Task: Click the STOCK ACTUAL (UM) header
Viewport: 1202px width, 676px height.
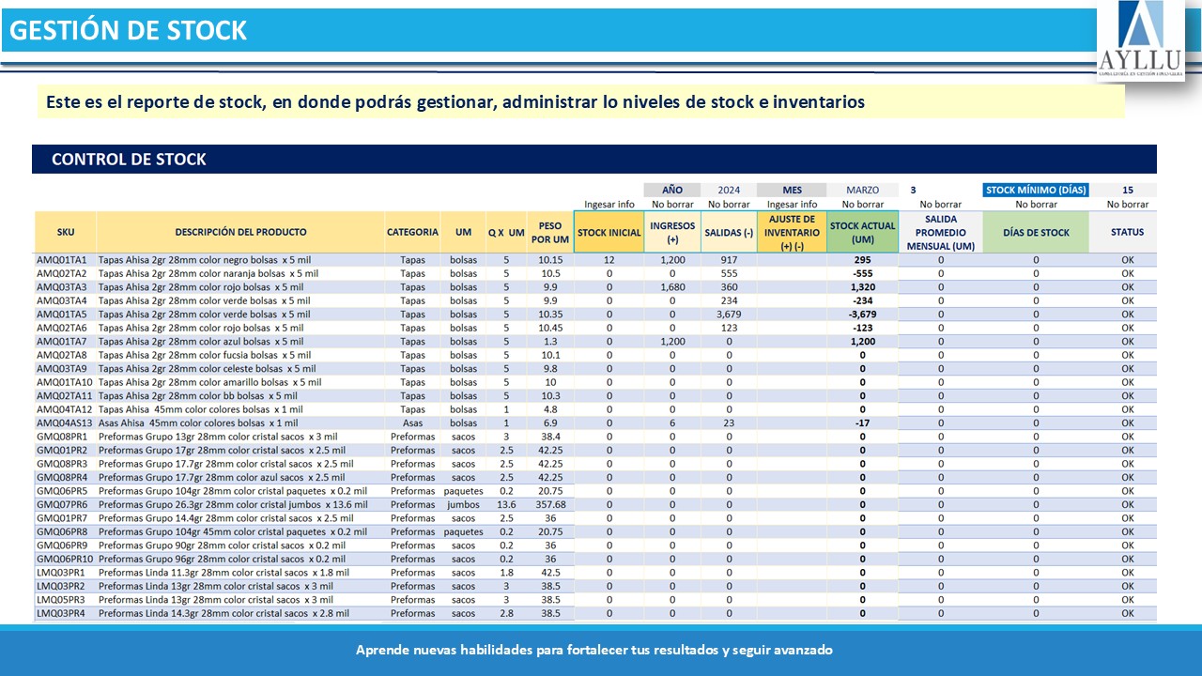Action: point(862,233)
